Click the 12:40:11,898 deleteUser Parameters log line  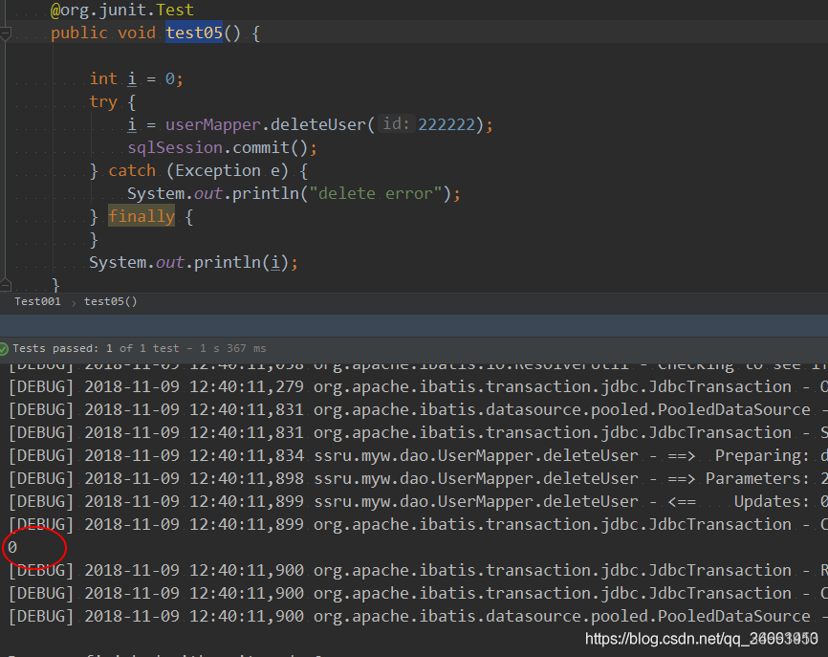418,478
